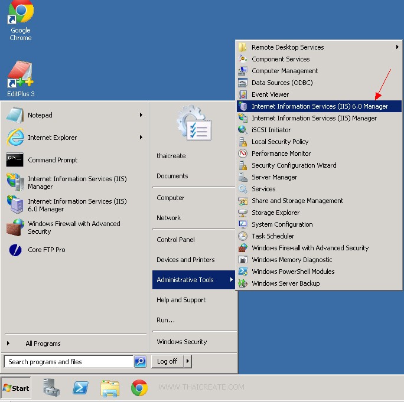Click the Log off button
This screenshot has width=404, height=402.
167,361
